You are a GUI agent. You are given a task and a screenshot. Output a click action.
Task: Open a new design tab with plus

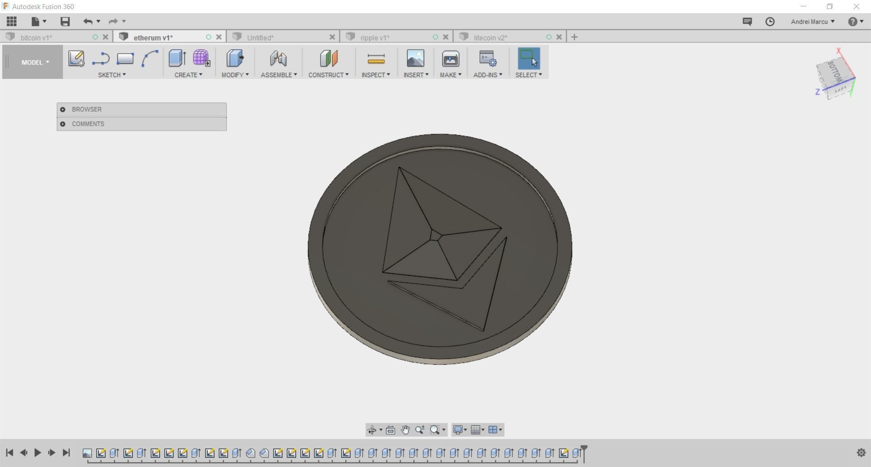[x=574, y=37]
